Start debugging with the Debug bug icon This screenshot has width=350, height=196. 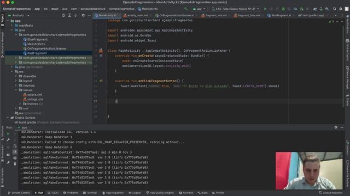point(283,9)
